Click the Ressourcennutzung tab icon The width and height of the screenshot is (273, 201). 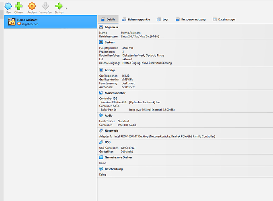(x=177, y=19)
